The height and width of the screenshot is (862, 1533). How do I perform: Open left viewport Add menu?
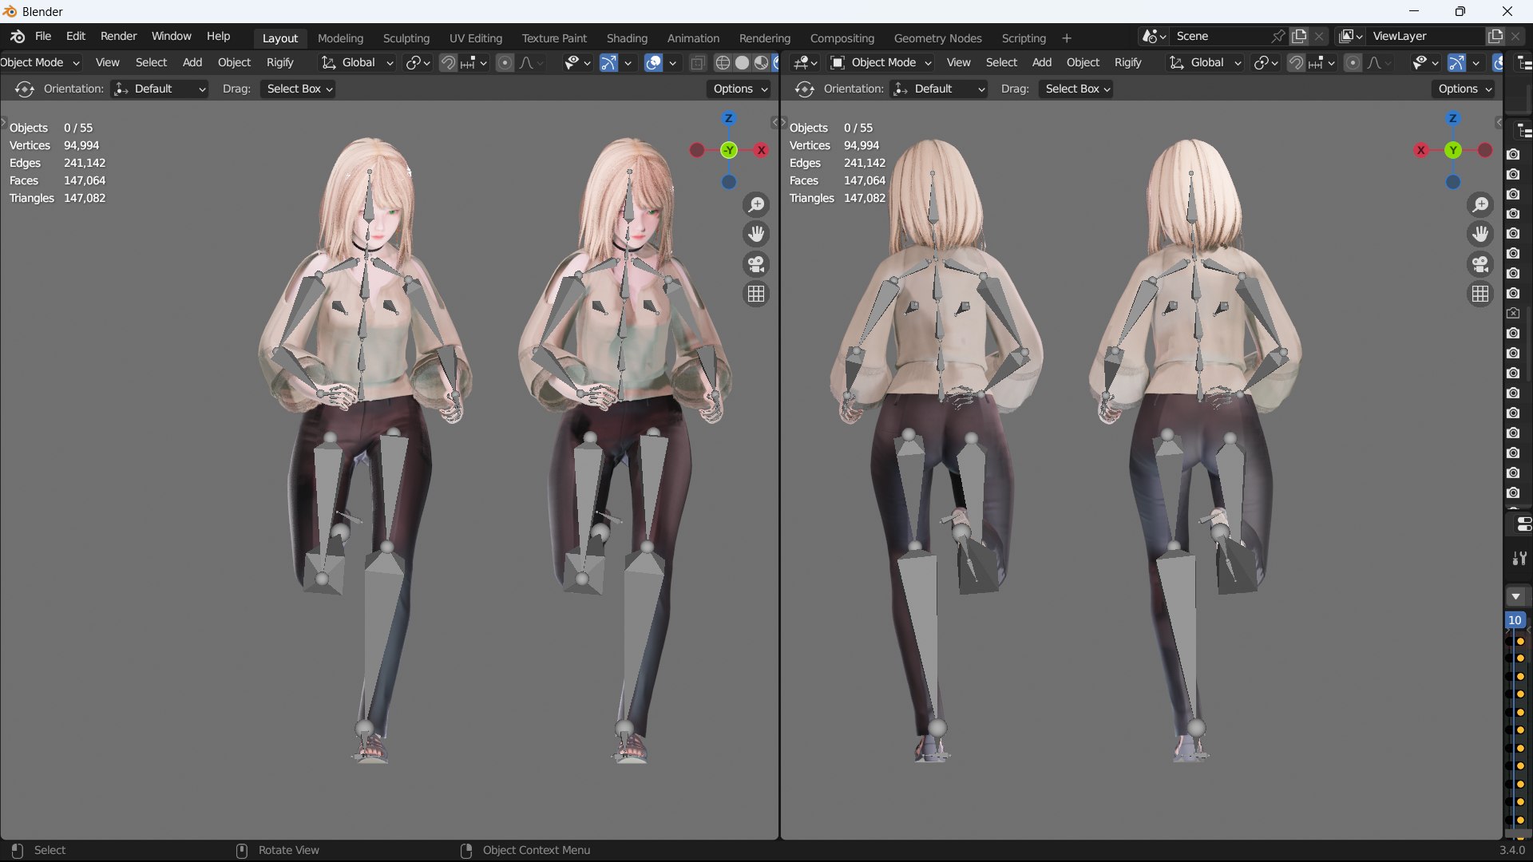pyautogui.click(x=192, y=62)
